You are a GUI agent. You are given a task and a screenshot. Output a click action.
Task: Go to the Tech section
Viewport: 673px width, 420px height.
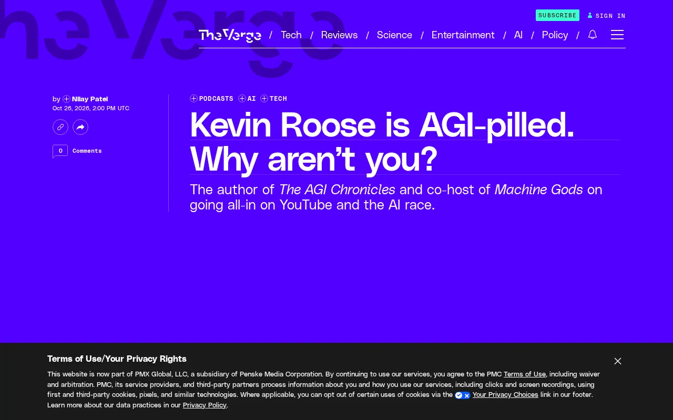coord(291,35)
